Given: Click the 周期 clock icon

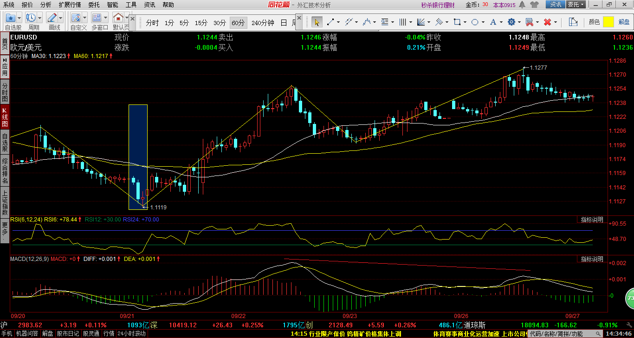Looking at the screenshot, I should 31,18.
